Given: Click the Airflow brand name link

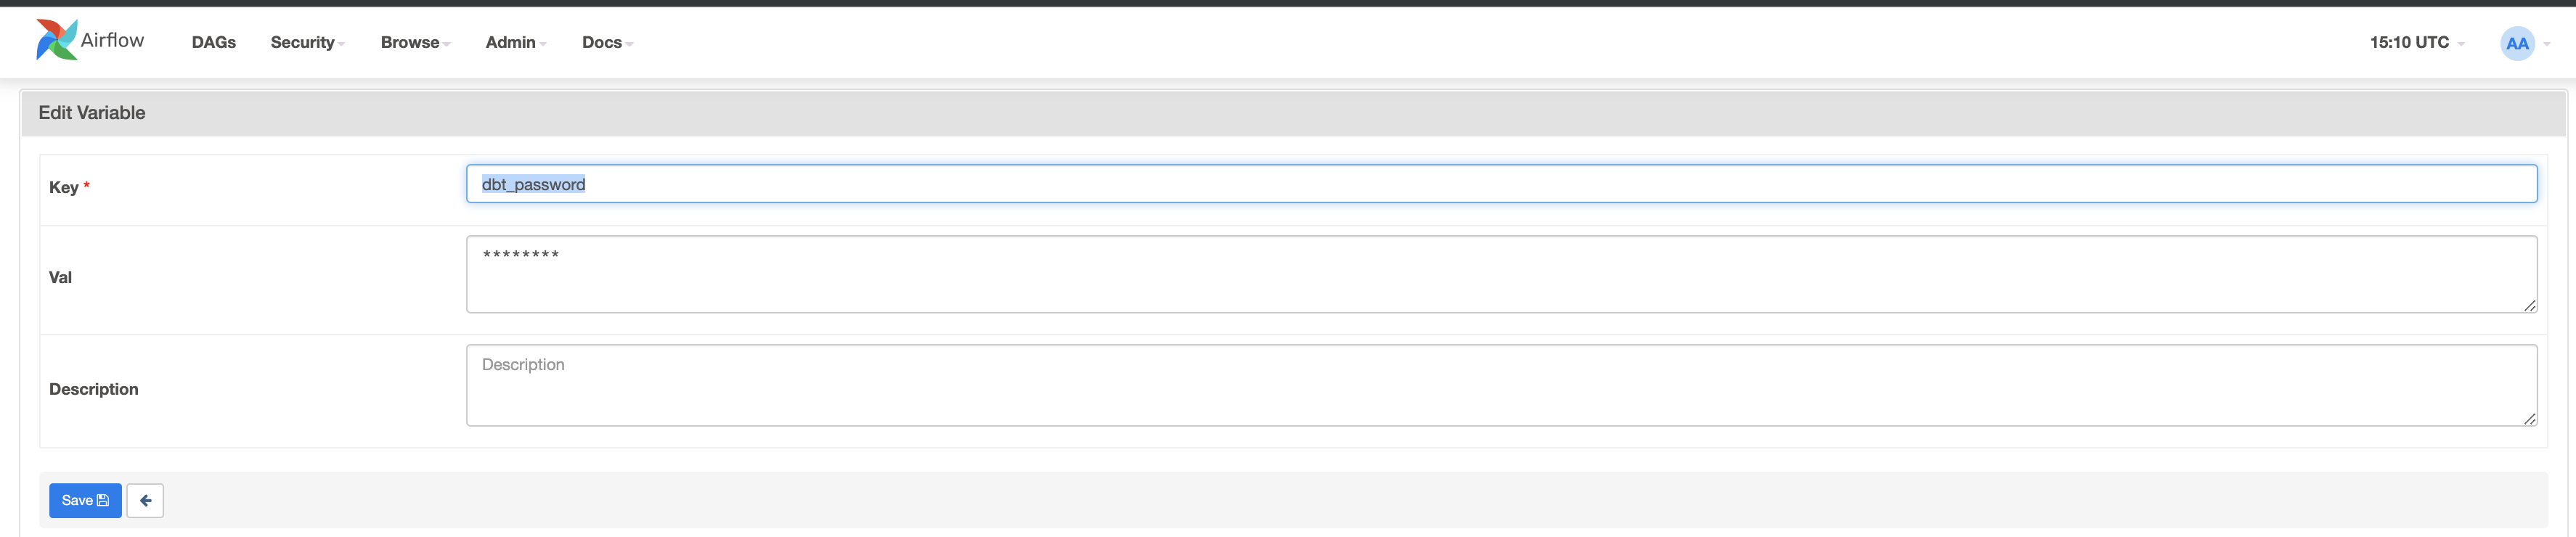Looking at the screenshot, I should (x=112, y=40).
